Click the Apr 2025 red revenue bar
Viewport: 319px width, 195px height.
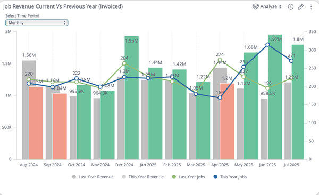point(227,121)
